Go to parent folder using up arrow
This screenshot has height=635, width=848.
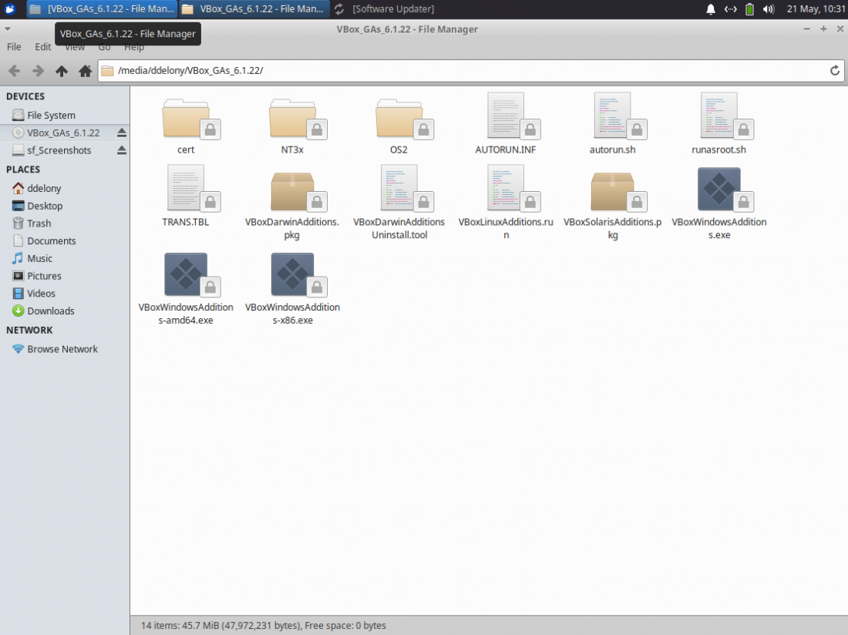[62, 71]
